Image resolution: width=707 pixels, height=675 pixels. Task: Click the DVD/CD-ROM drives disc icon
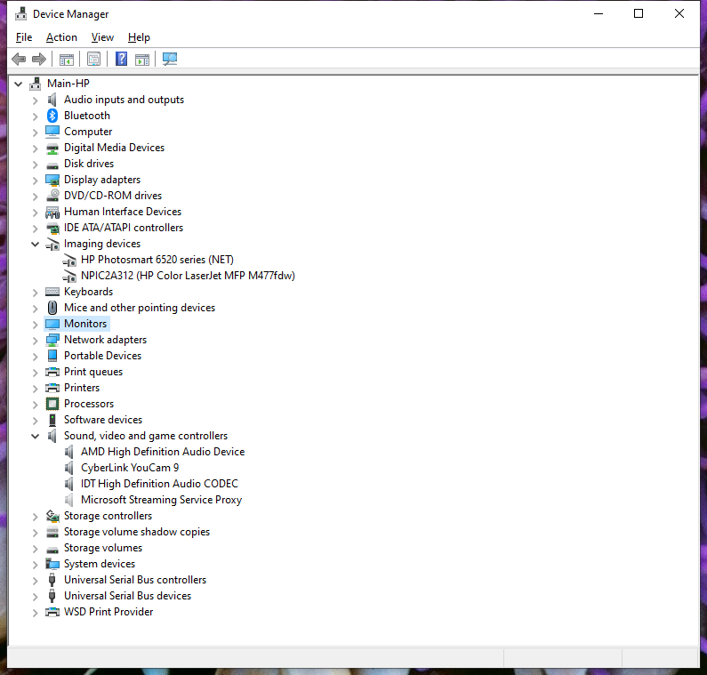point(52,196)
